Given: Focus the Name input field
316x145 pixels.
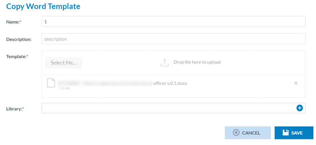Looking at the screenshot, I should pos(173,21).
